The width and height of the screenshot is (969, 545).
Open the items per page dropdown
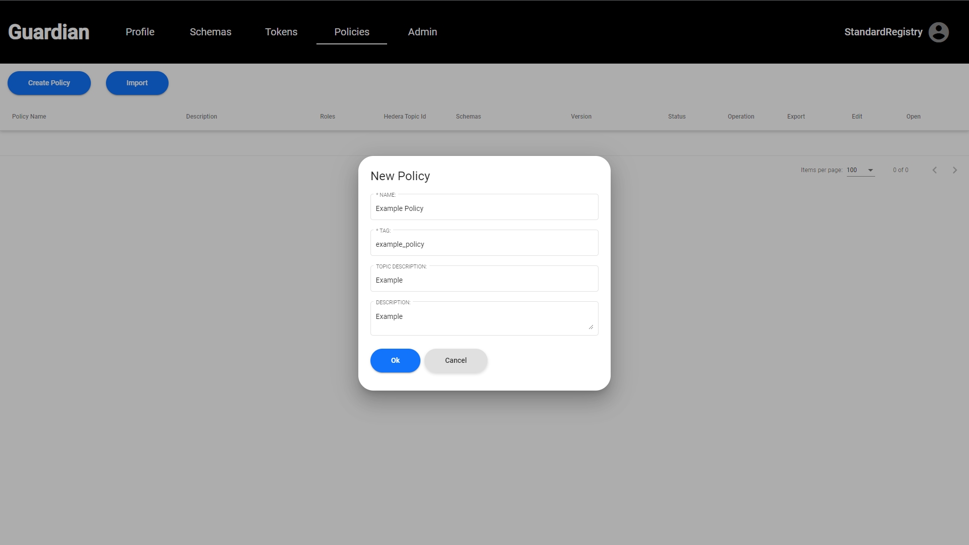tap(860, 170)
